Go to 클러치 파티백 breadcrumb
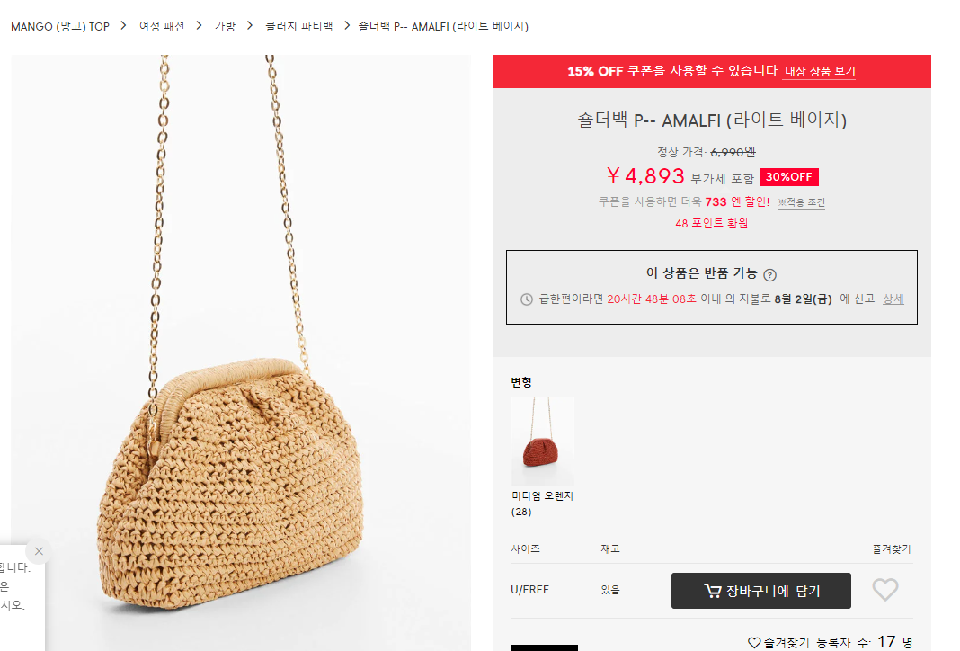960x651 pixels. pyautogui.click(x=298, y=26)
